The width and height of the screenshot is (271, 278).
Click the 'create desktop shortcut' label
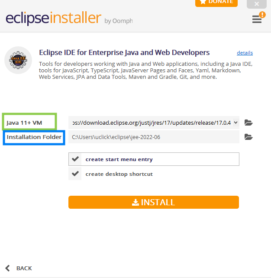[x=119, y=174]
